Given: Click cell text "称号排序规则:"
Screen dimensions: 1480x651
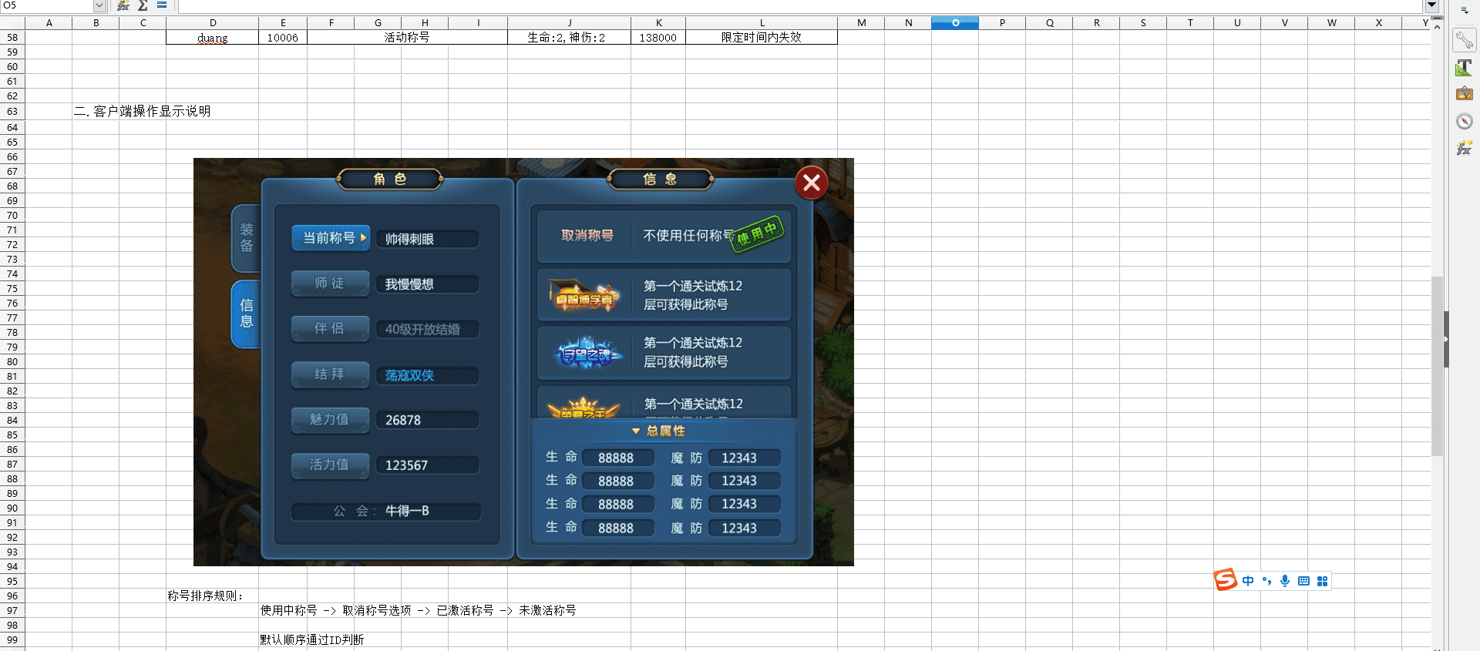Looking at the screenshot, I should tap(206, 596).
